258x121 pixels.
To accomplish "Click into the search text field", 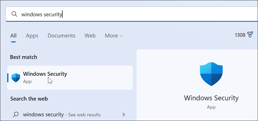I will [x=129, y=14].
